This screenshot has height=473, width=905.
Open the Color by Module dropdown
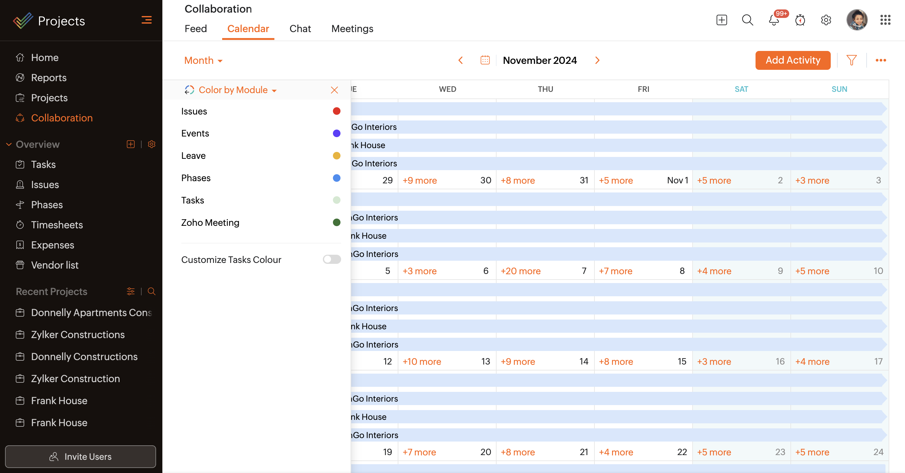click(x=238, y=90)
